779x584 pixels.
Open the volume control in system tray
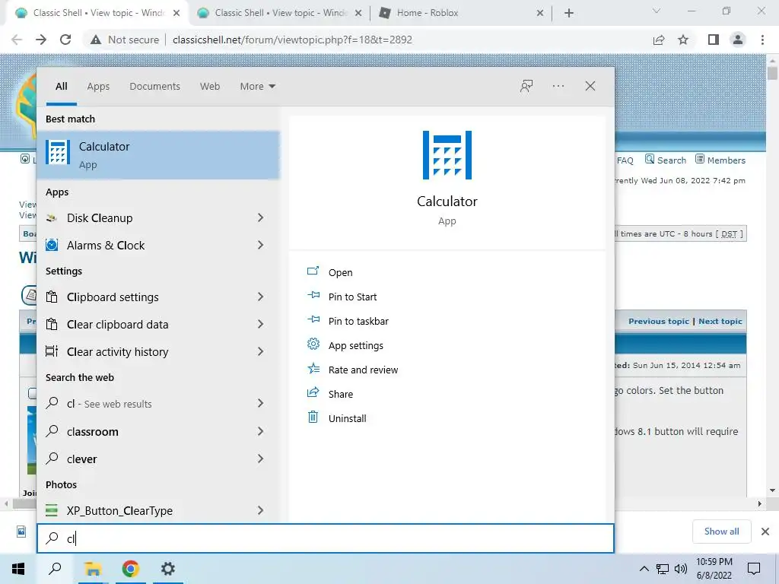681,569
